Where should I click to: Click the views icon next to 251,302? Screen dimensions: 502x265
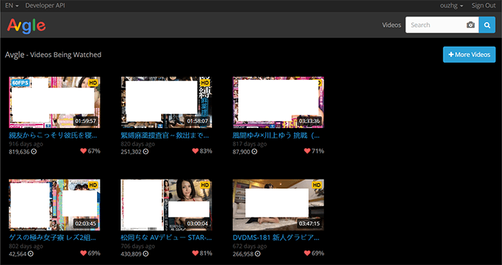(x=146, y=151)
